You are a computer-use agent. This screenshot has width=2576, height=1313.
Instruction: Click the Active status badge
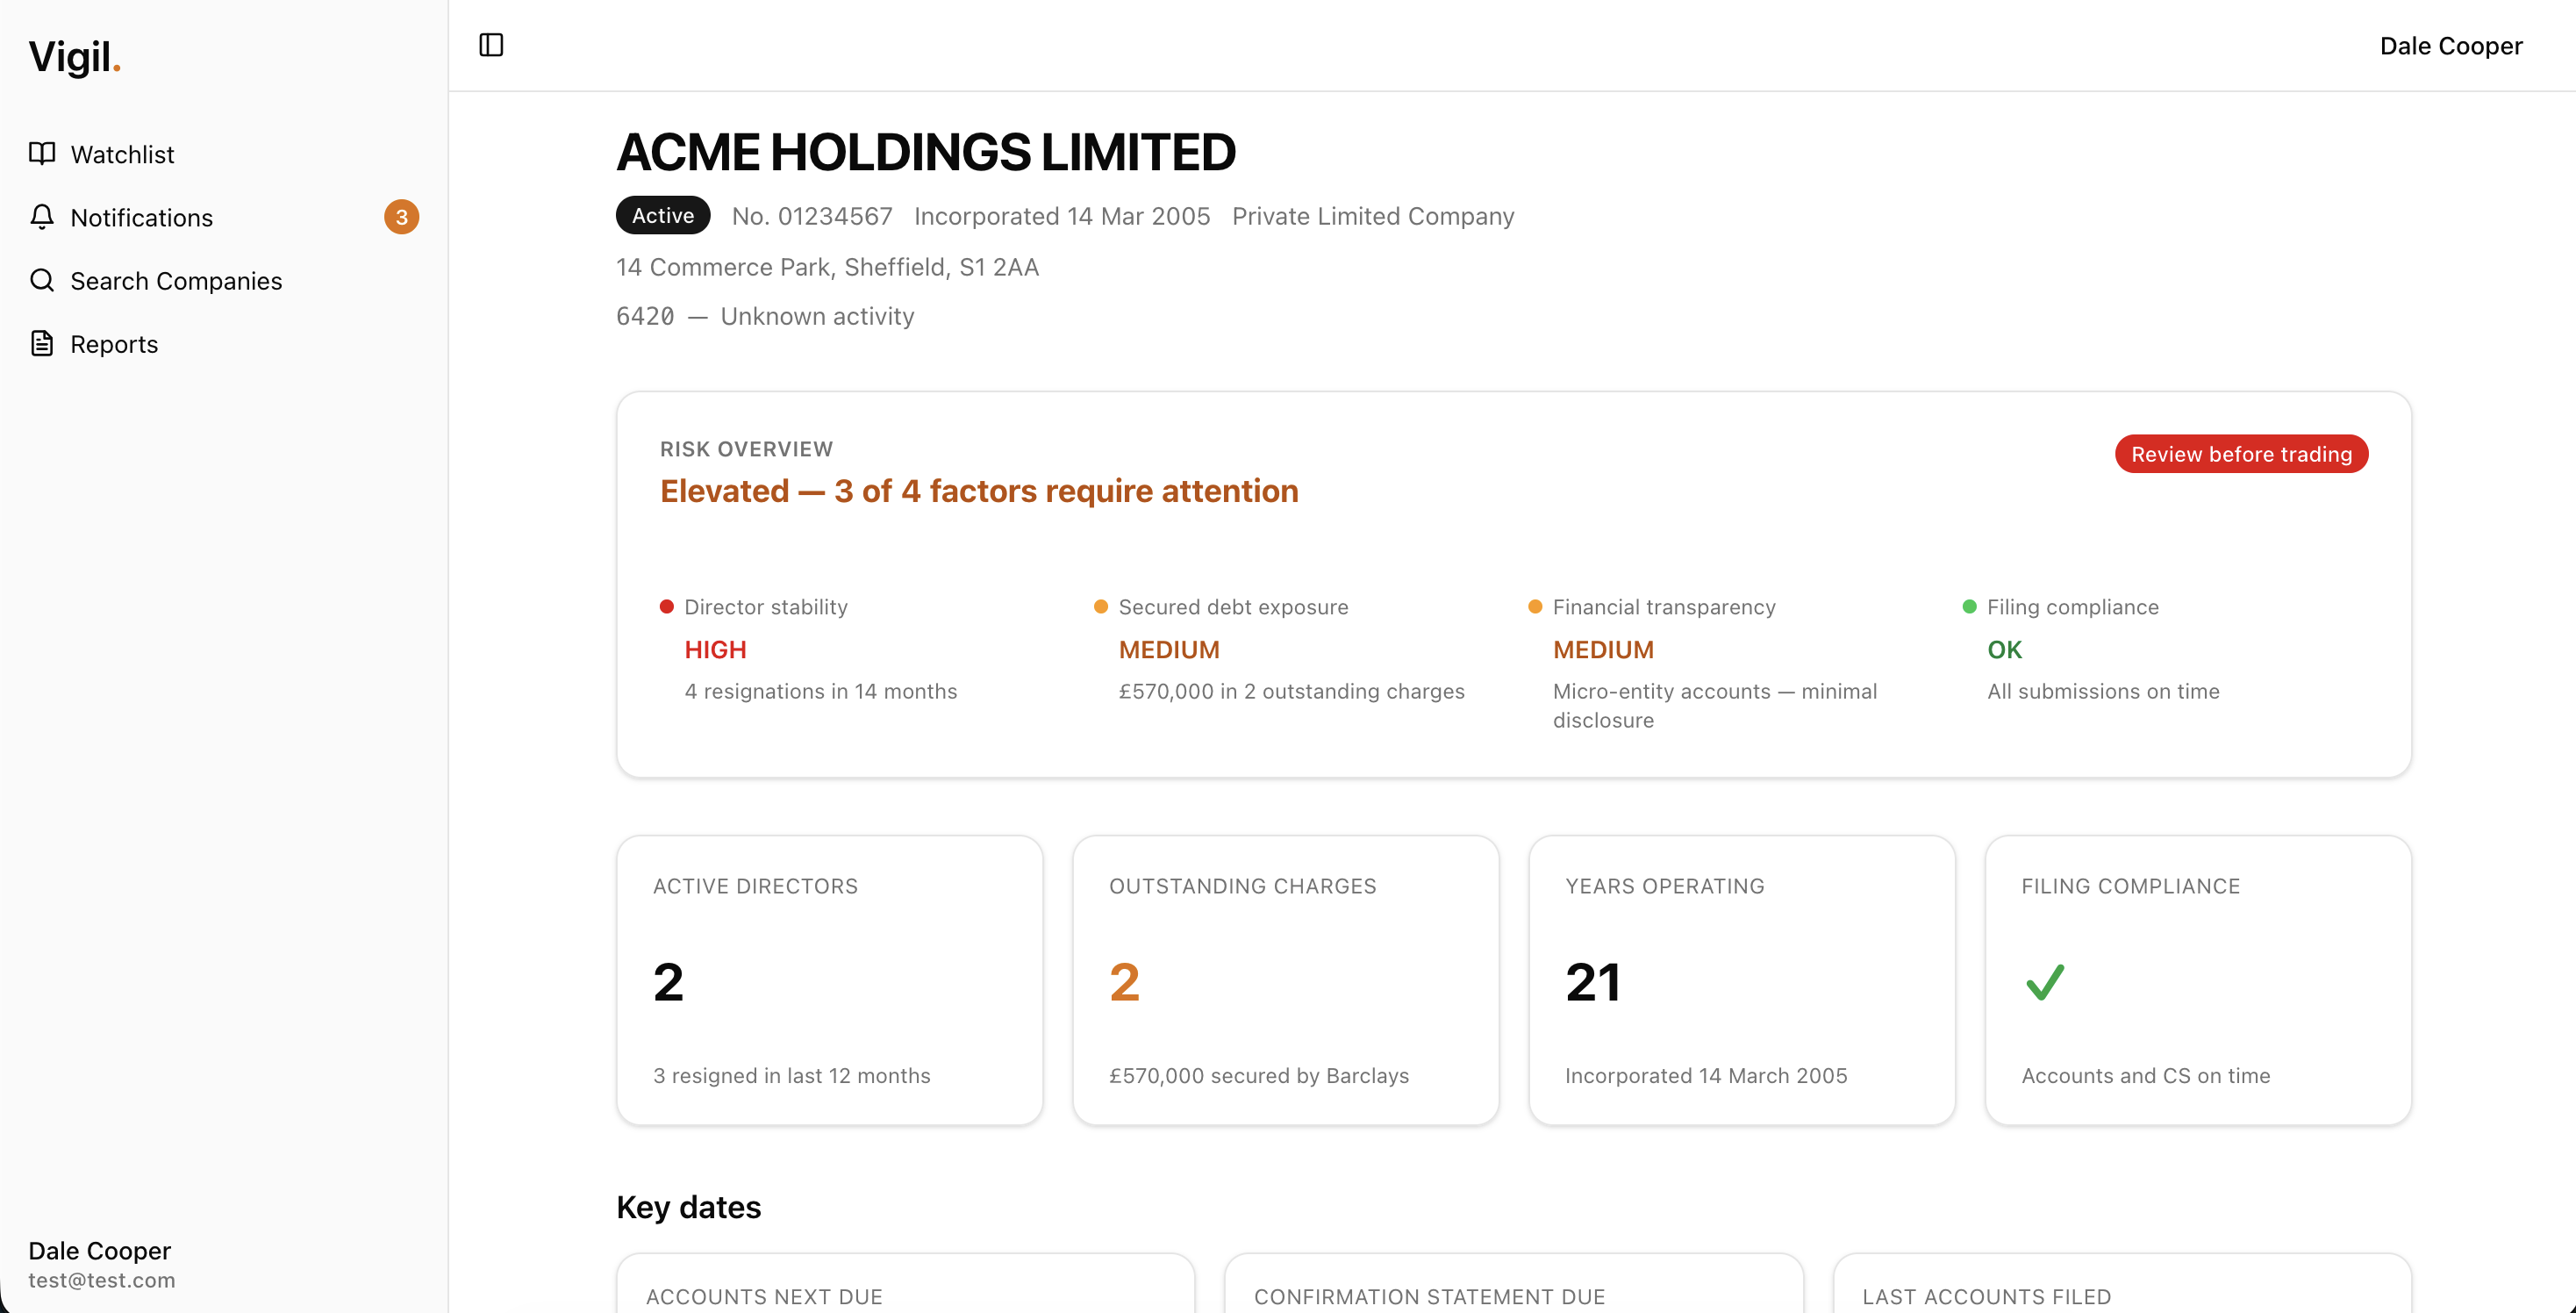tap(663, 216)
